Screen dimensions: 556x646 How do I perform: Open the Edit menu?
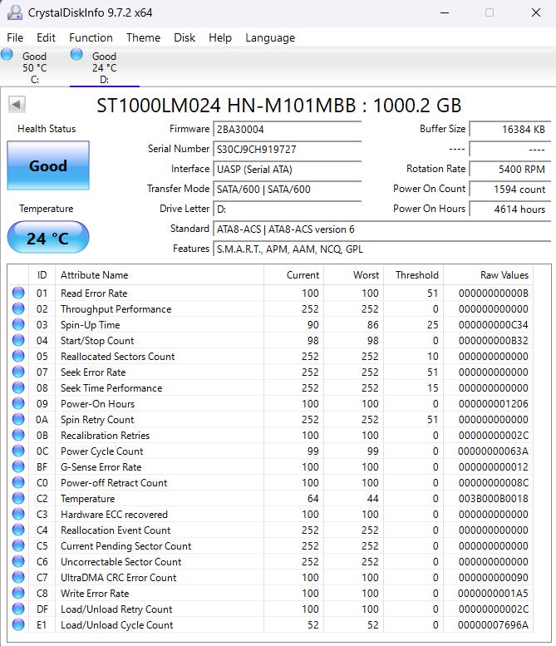coord(46,38)
